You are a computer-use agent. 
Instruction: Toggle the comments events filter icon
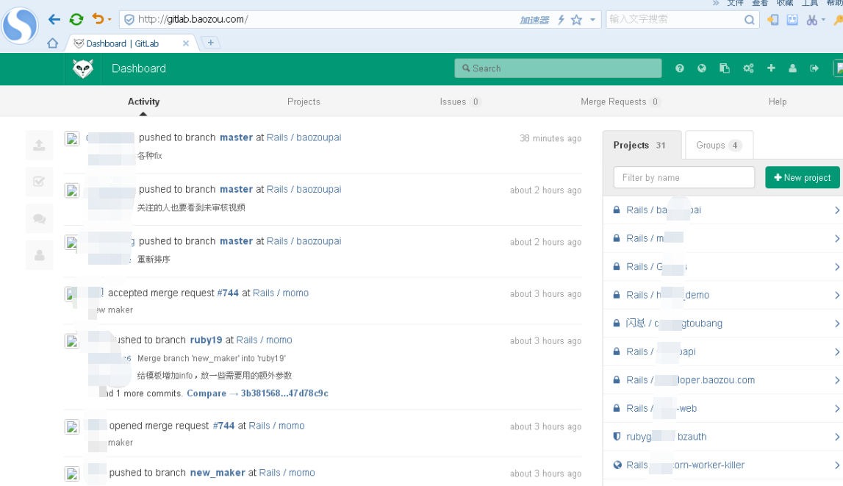tap(39, 218)
